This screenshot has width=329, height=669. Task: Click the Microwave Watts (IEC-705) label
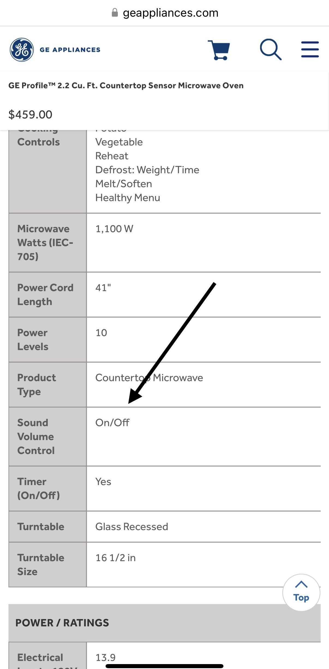click(x=45, y=242)
